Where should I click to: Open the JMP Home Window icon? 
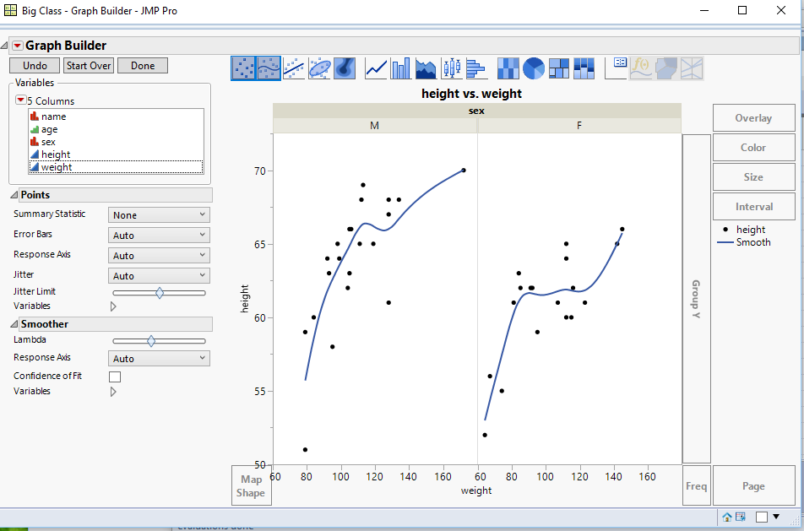click(727, 517)
